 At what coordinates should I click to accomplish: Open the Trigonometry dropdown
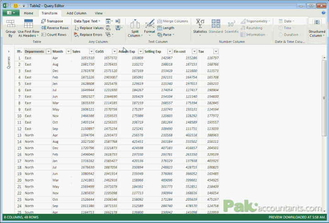255,21
